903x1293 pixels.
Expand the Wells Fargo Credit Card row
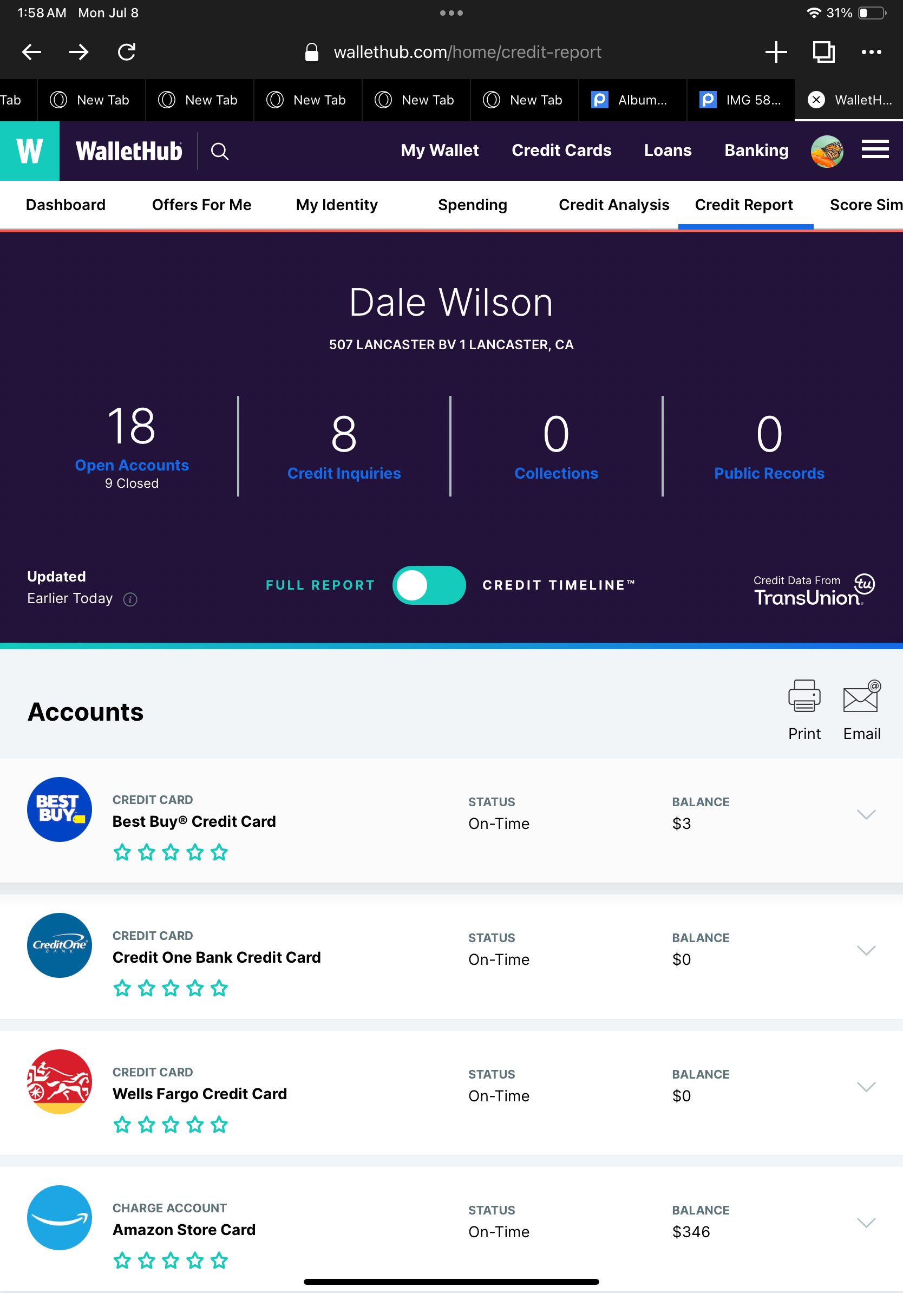coord(866,1086)
